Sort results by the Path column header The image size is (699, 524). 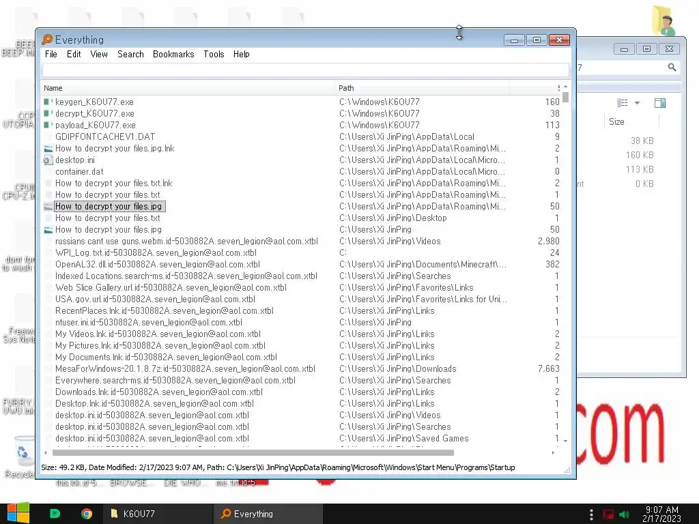(x=422, y=88)
